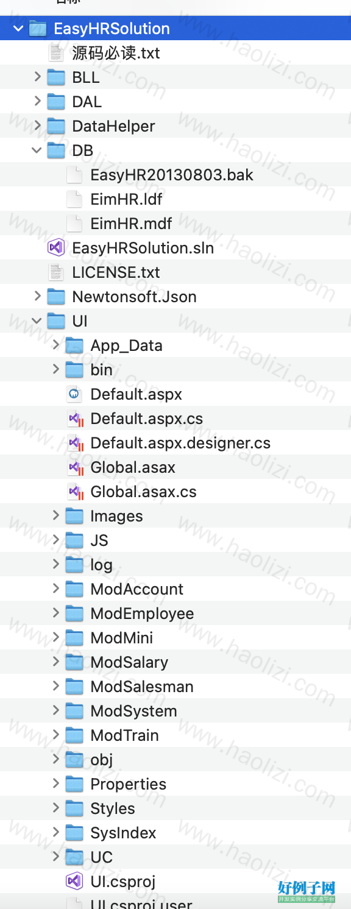Click the ModSalesman folder icon
Viewport: 351px width, 909px height.
pos(74,687)
